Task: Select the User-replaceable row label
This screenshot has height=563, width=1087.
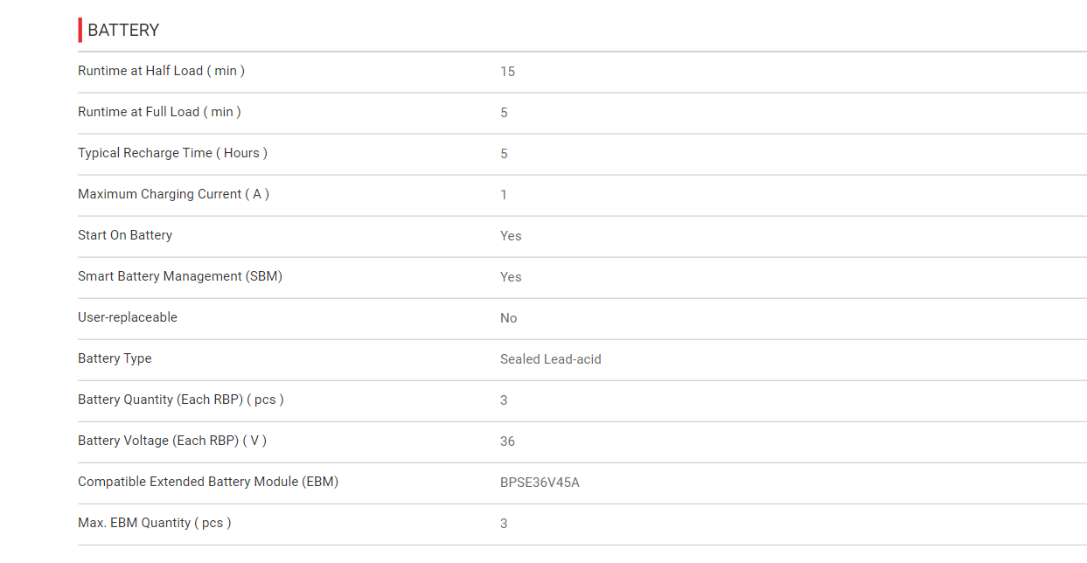Action: pyautogui.click(x=128, y=317)
